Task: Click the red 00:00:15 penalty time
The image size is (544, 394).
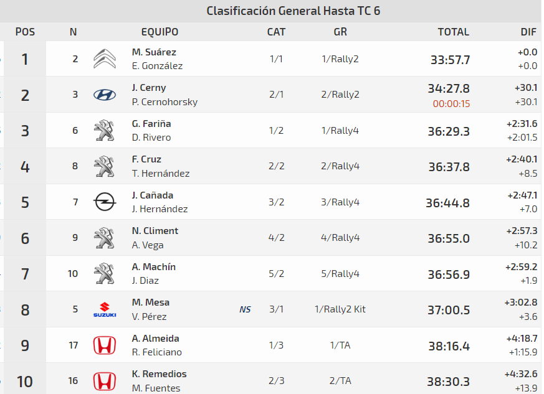Action: click(x=451, y=104)
